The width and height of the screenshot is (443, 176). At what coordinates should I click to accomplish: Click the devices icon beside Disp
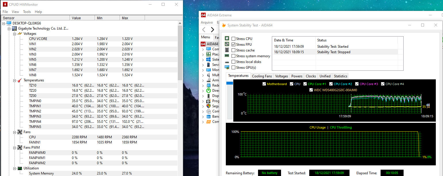(x=209, y=96)
